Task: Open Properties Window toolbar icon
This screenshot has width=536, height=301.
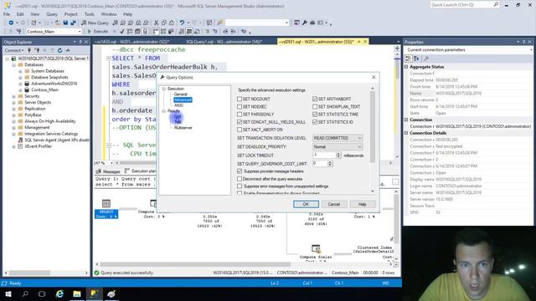Action: [x=296, y=23]
